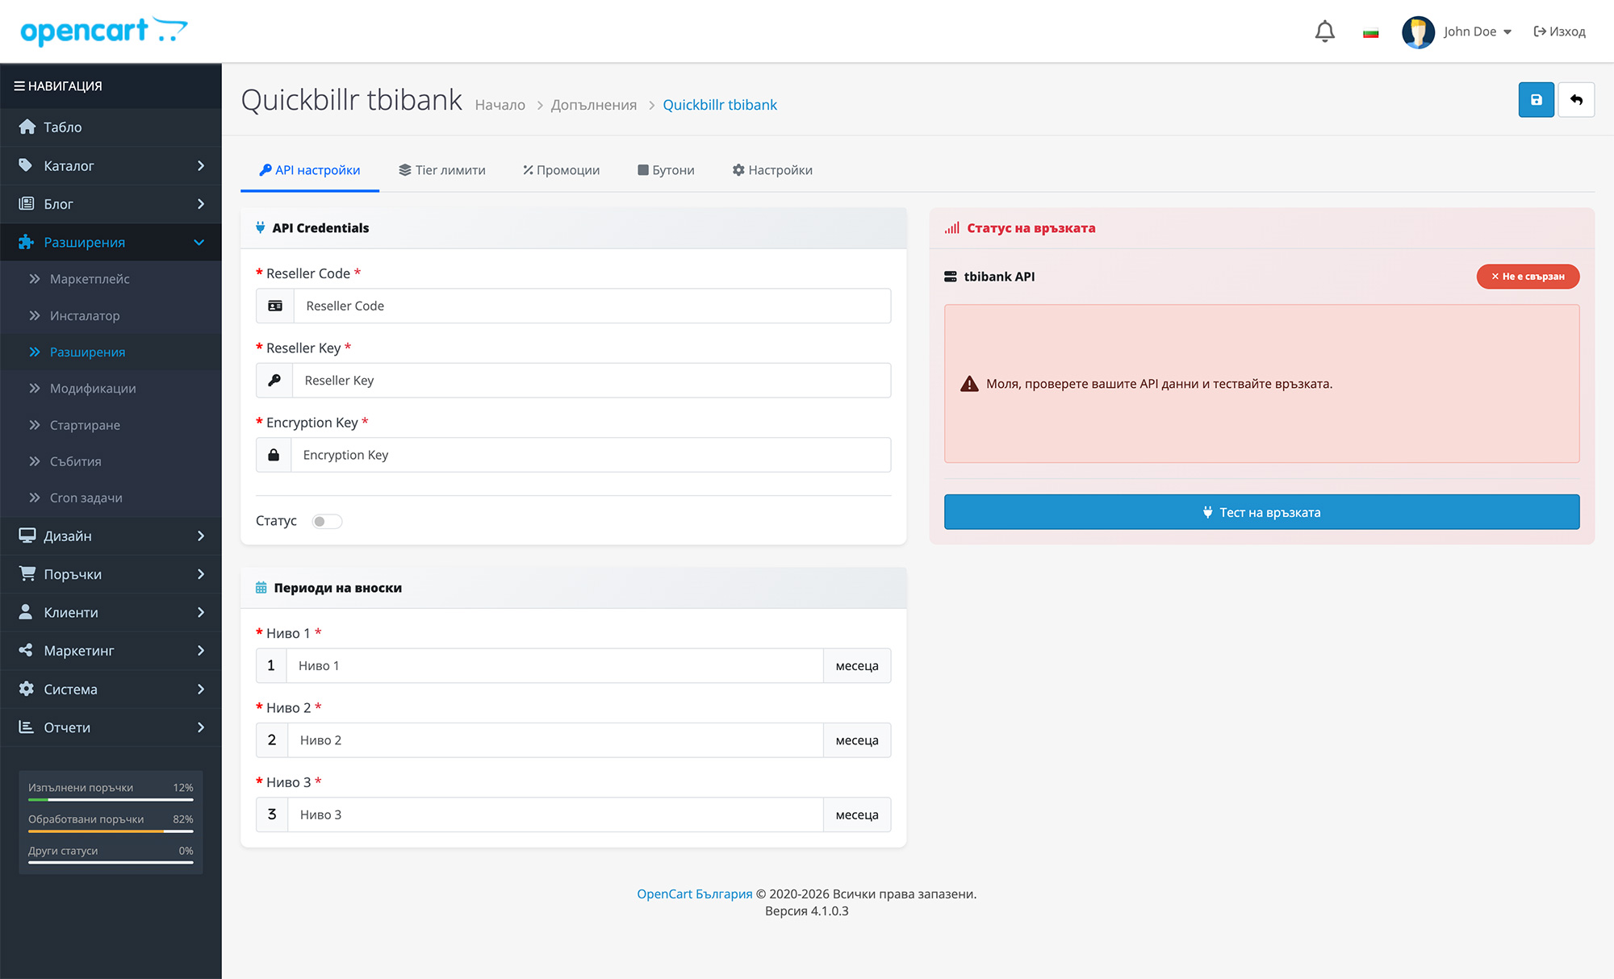The width and height of the screenshot is (1614, 979).
Task: Open the notifications bell icon
Action: tap(1324, 31)
